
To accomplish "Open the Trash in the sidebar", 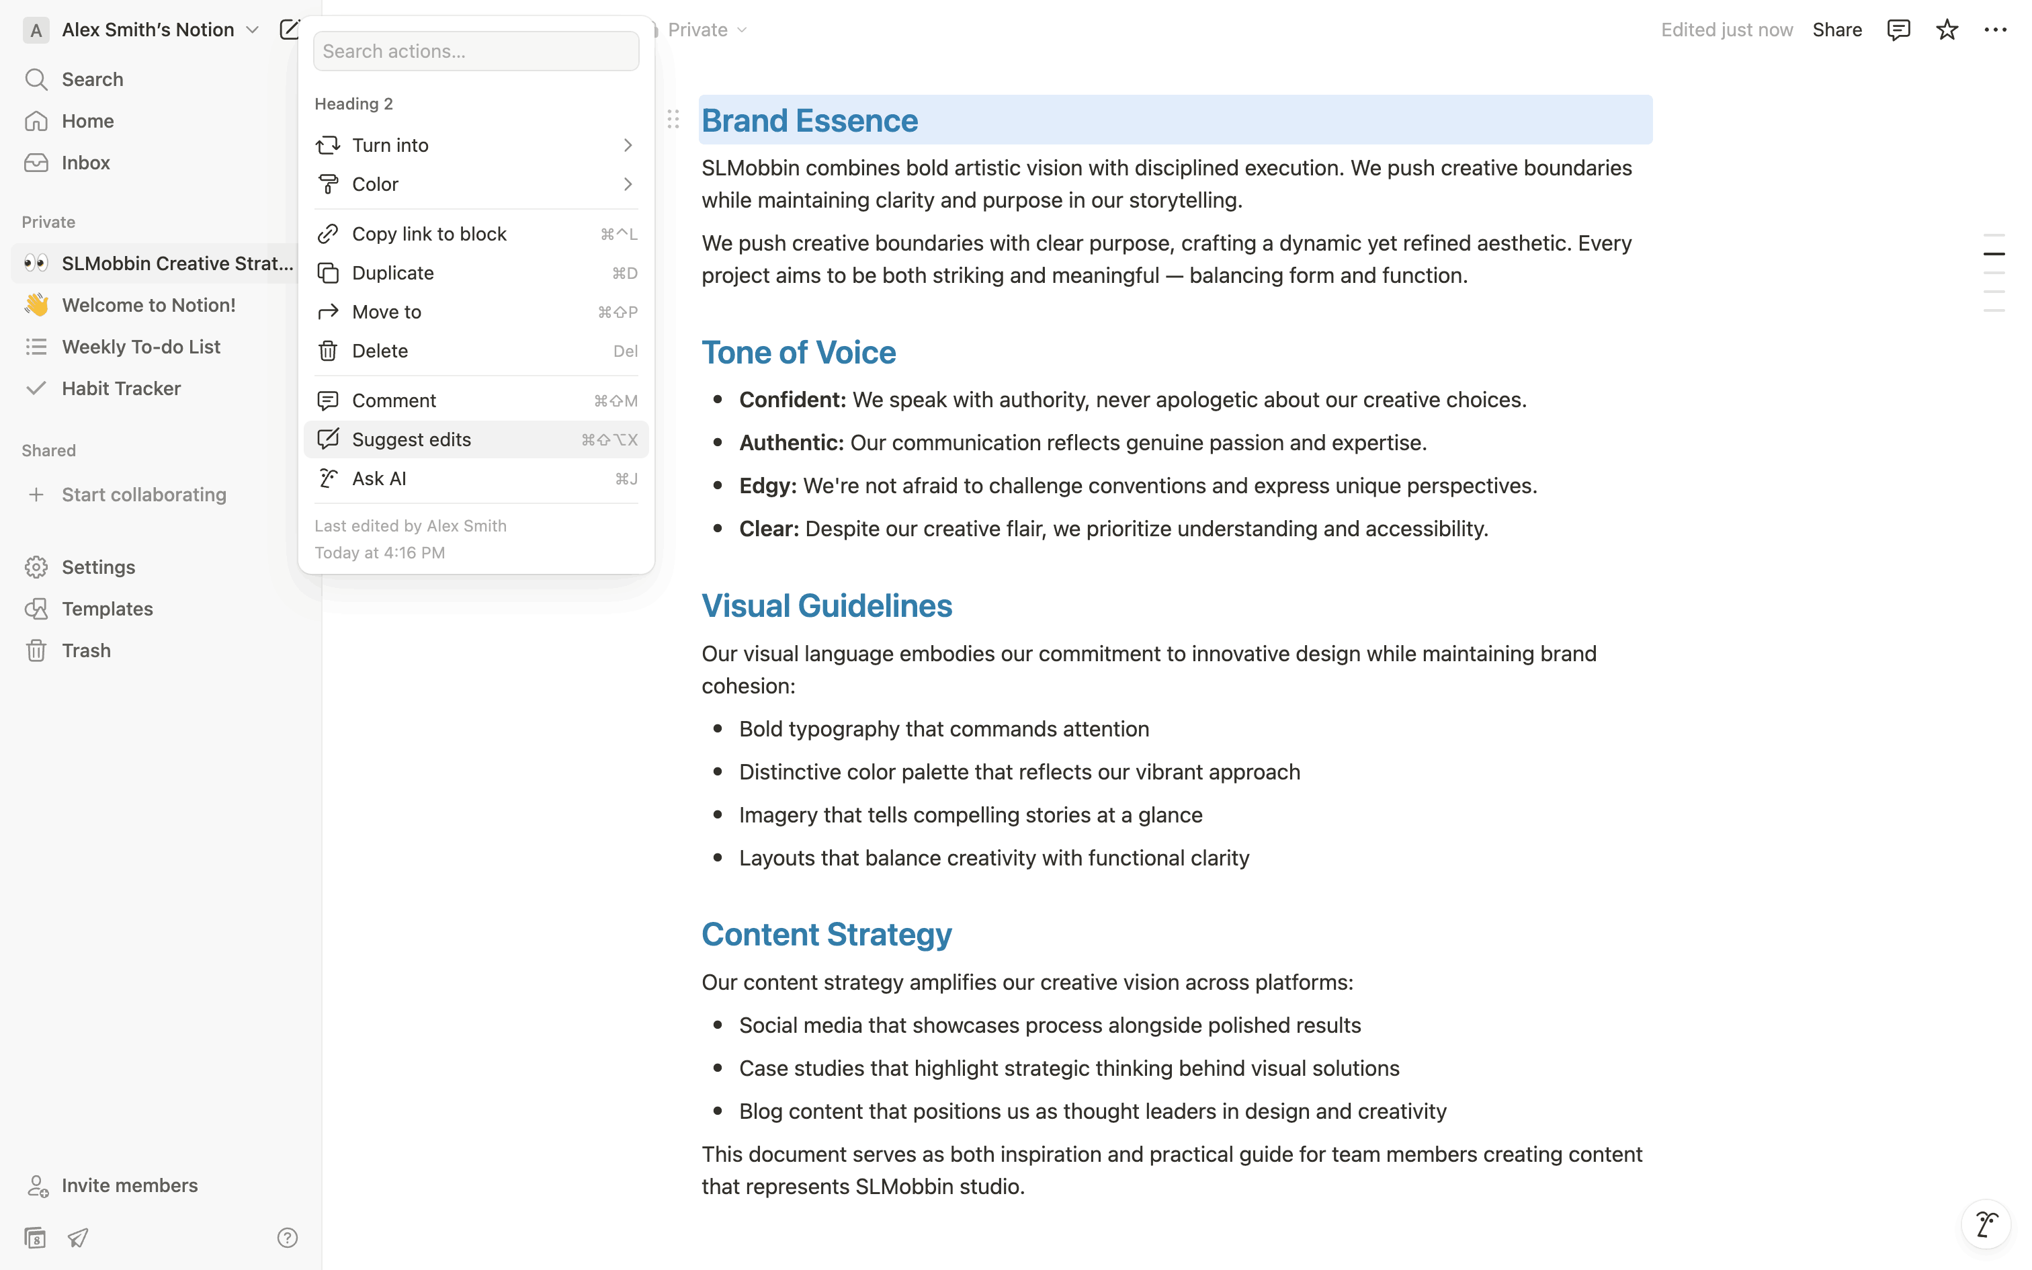I will [85, 650].
